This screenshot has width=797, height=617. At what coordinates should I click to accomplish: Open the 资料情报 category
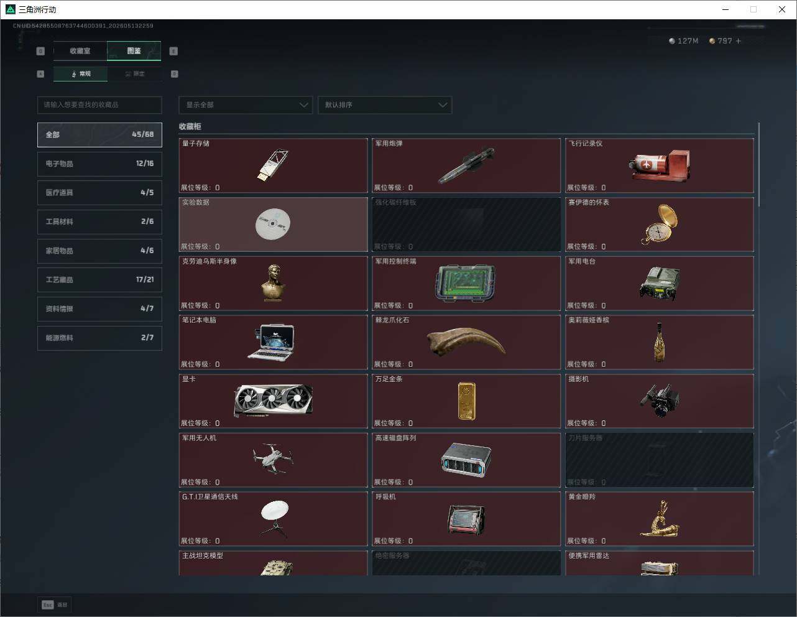pyautogui.click(x=99, y=308)
